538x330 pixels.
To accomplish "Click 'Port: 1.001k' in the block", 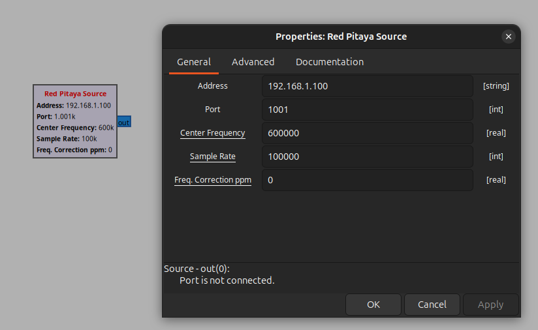I will tap(56, 117).
